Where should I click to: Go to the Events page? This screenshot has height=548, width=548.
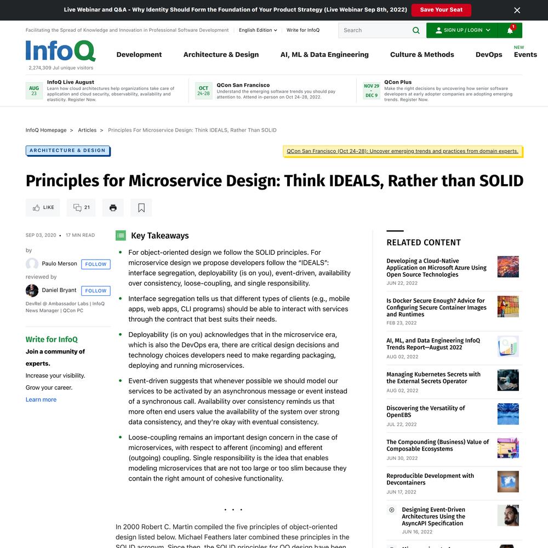click(x=526, y=54)
